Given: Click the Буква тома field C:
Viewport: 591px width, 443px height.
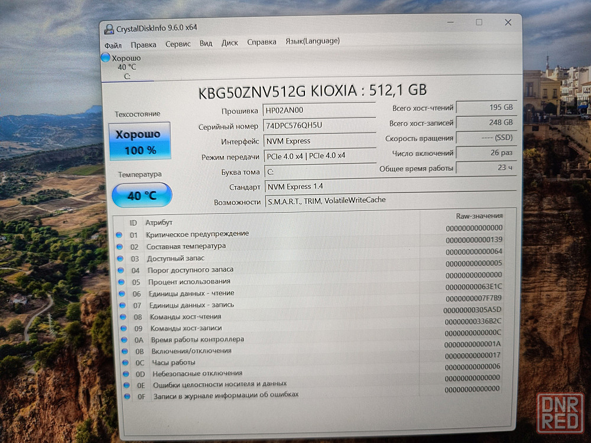Looking at the screenshot, I should click(320, 172).
